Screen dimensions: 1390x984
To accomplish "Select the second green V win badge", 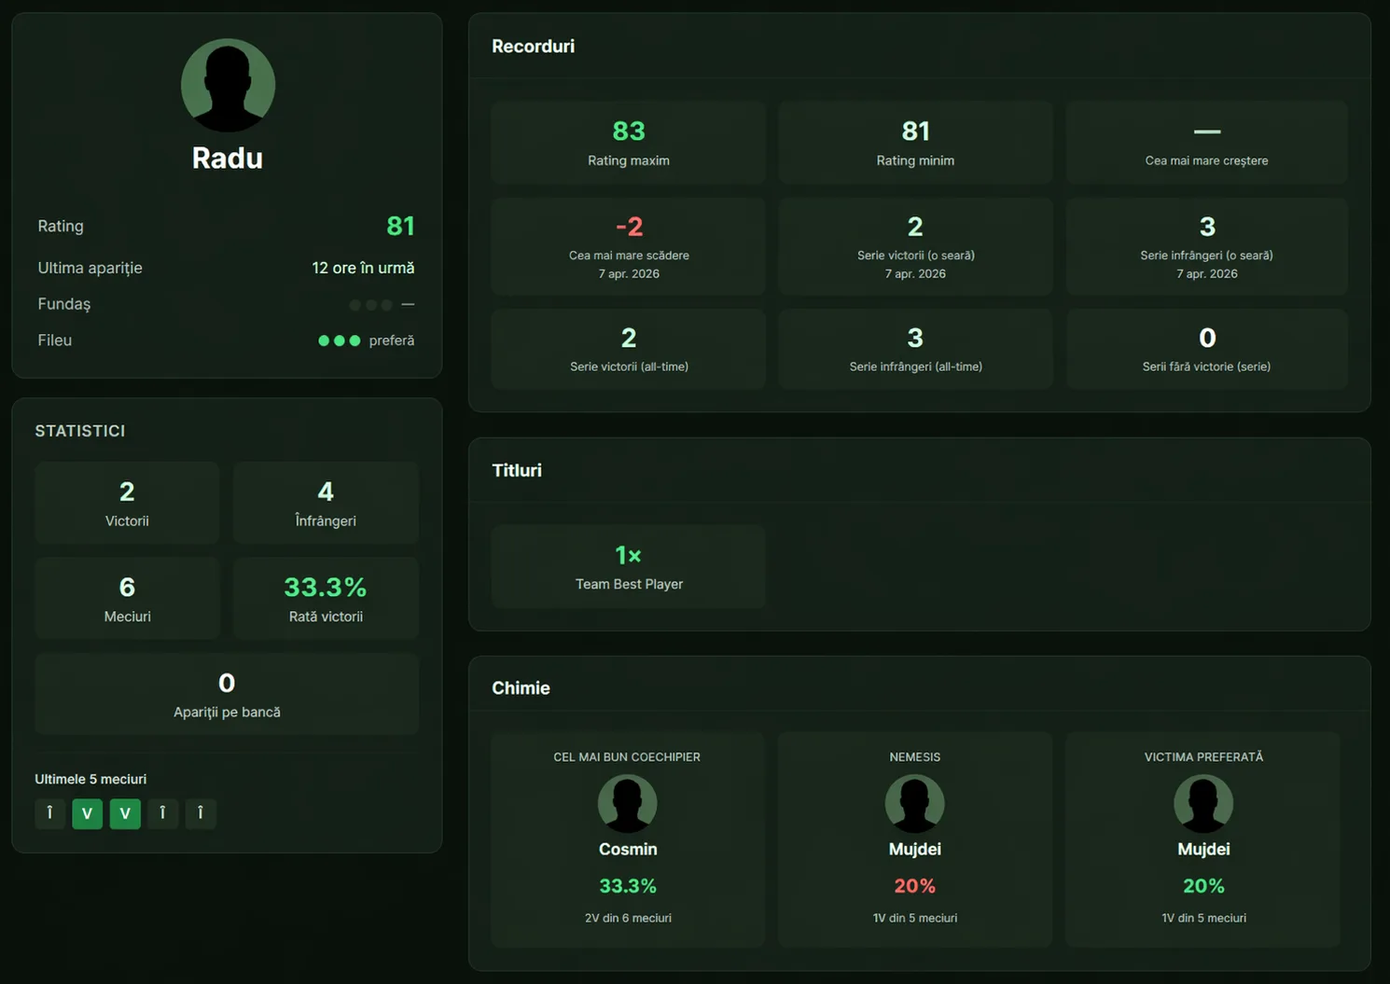I will tap(125, 813).
